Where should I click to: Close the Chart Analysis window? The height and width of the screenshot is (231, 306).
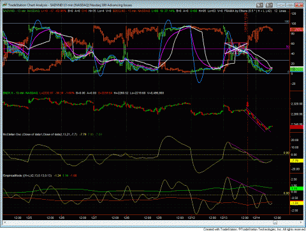coord(299,4)
